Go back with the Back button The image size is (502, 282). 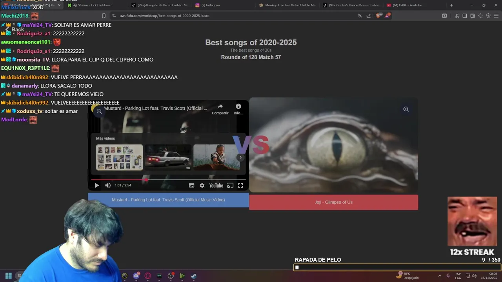(x=15, y=29)
